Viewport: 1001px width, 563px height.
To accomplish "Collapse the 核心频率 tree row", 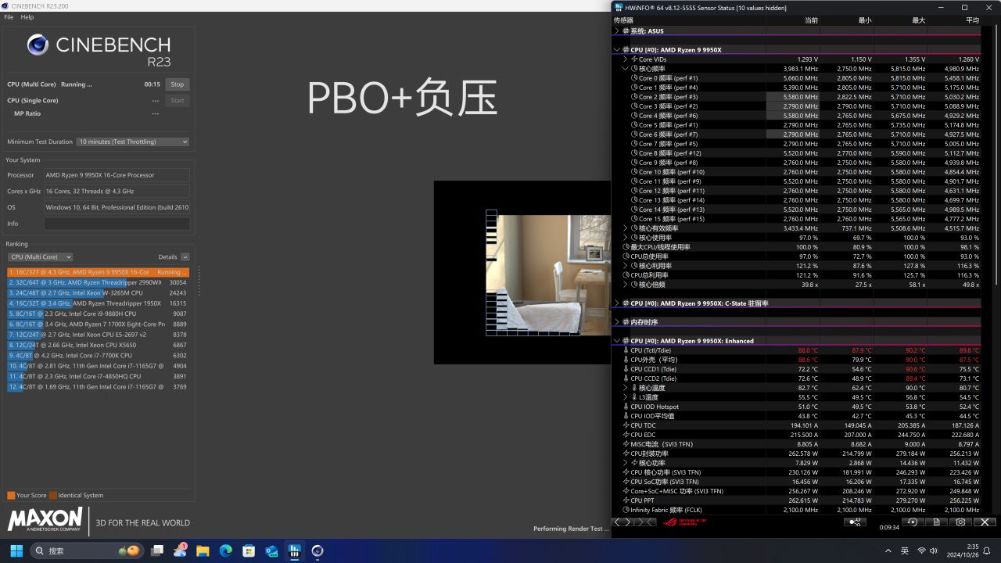I will (x=626, y=69).
